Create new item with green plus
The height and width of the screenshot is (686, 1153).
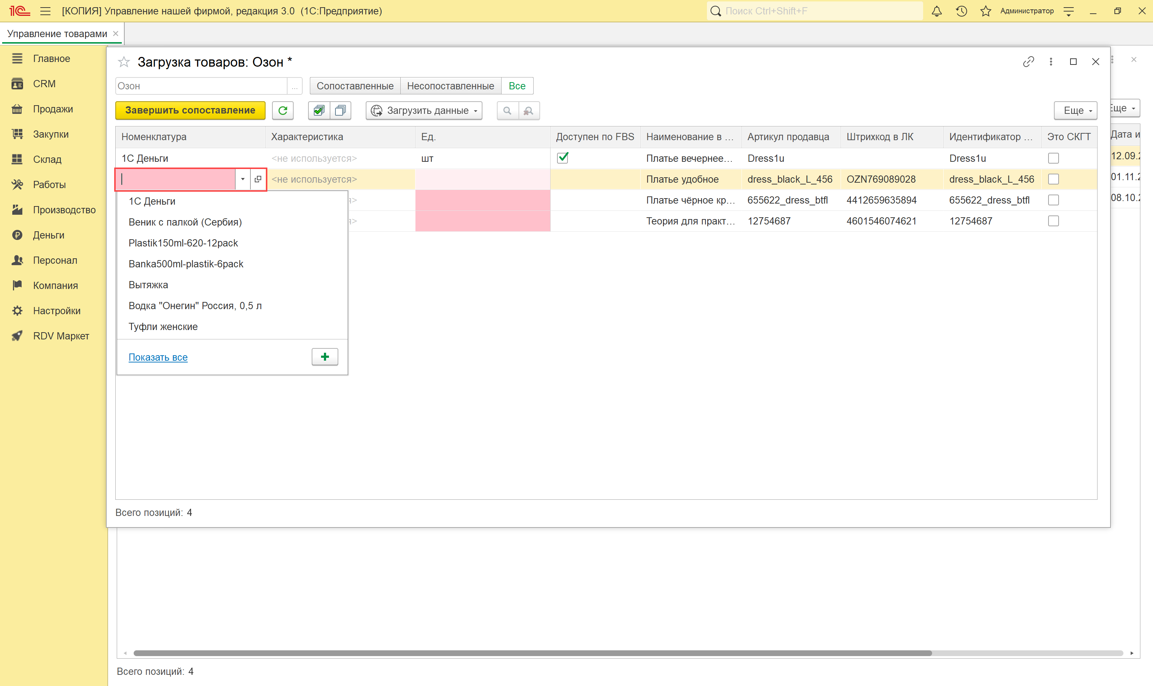325,357
